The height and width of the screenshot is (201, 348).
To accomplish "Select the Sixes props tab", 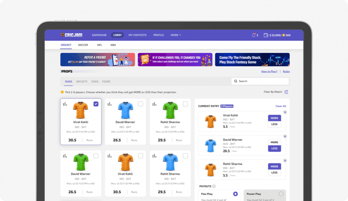I will coord(95,81).
